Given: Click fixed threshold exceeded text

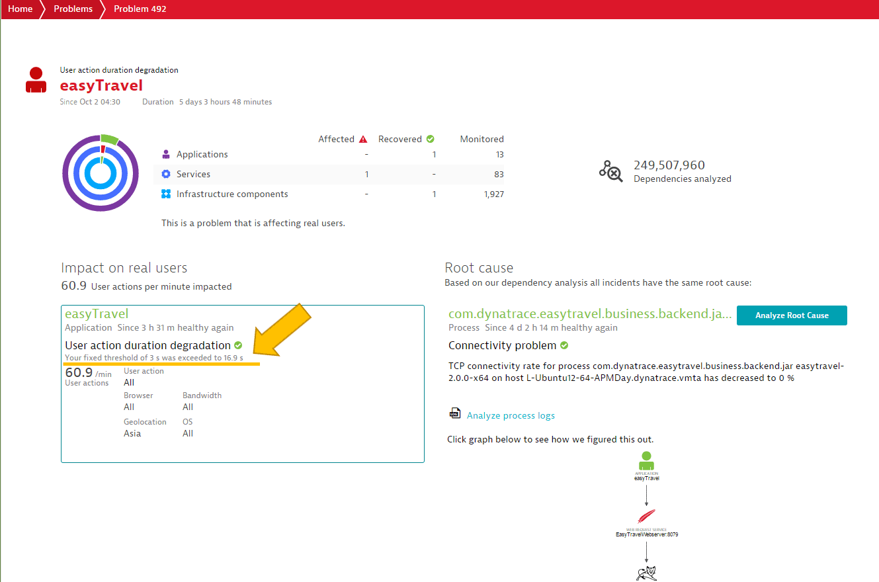Looking at the screenshot, I should click(x=153, y=358).
